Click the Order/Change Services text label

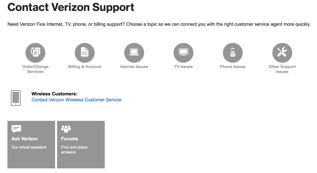pyautogui.click(x=35, y=69)
